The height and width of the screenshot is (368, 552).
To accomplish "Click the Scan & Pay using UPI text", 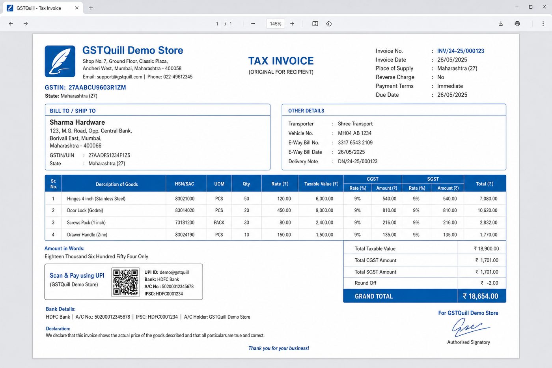I will pos(77,276).
